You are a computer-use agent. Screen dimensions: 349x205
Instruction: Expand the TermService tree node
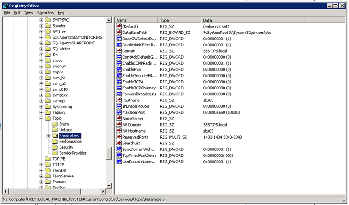[x=41, y=176]
